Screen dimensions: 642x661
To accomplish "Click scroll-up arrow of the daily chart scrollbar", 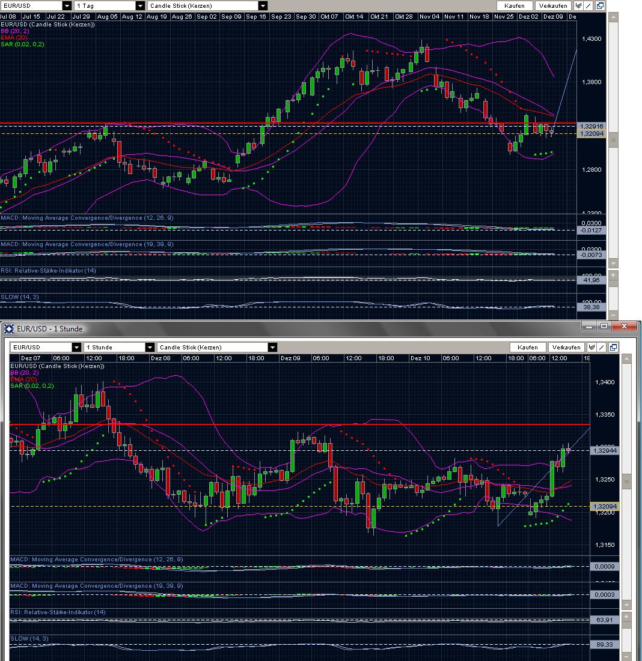I will [613, 16].
